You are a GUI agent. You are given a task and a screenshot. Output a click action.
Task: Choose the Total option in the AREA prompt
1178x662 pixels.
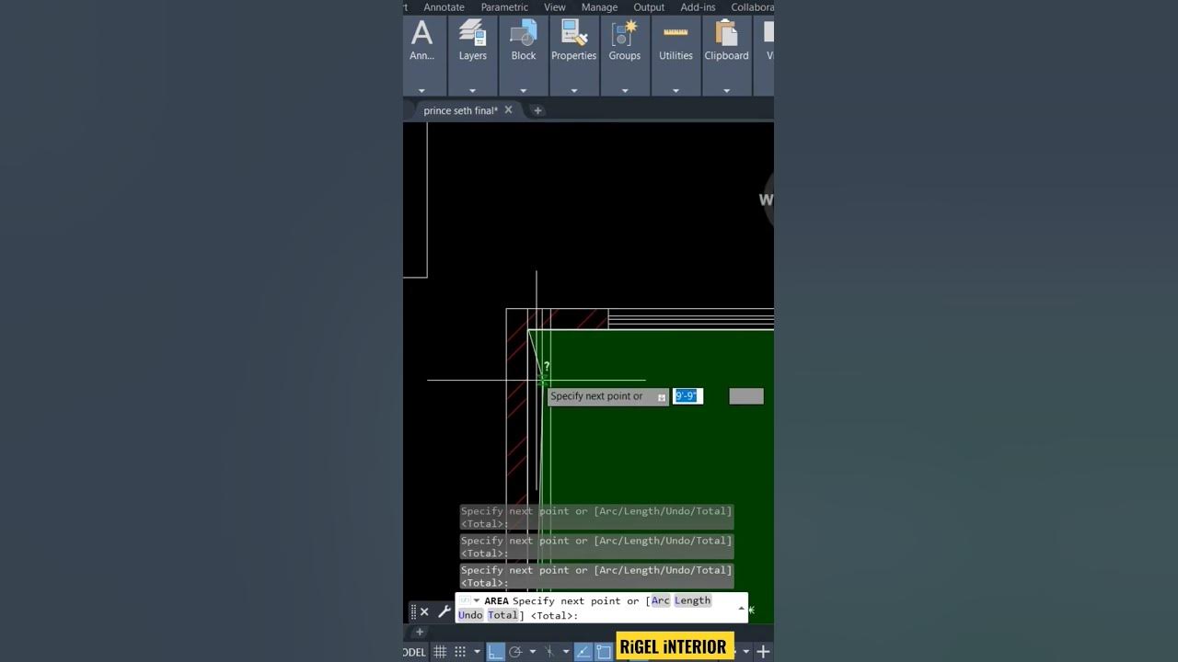502,615
